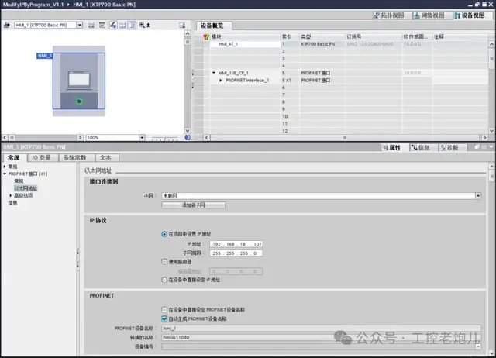Click the properties panel scroll-down arrow
The image size is (496, 358).
pos(491,353)
